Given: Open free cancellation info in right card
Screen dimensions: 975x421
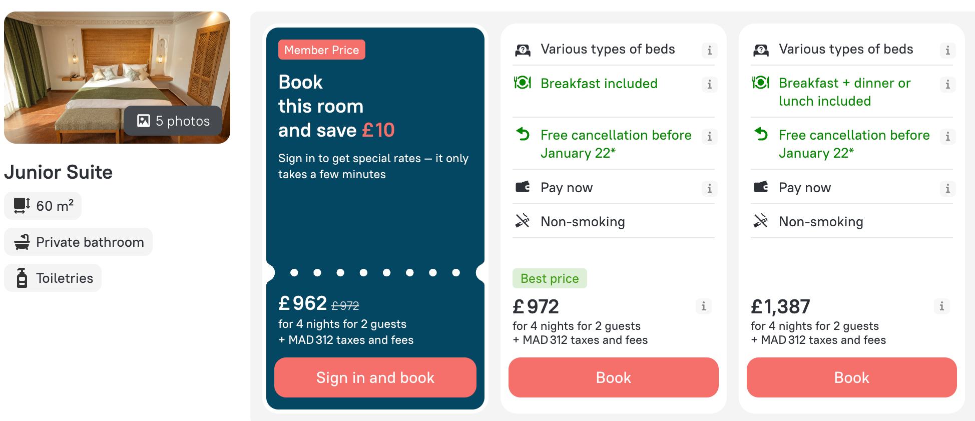Looking at the screenshot, I should coord(947,137).
